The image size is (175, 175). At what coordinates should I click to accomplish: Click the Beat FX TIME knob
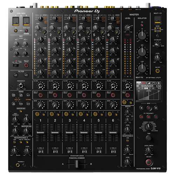tap(149, 138)
